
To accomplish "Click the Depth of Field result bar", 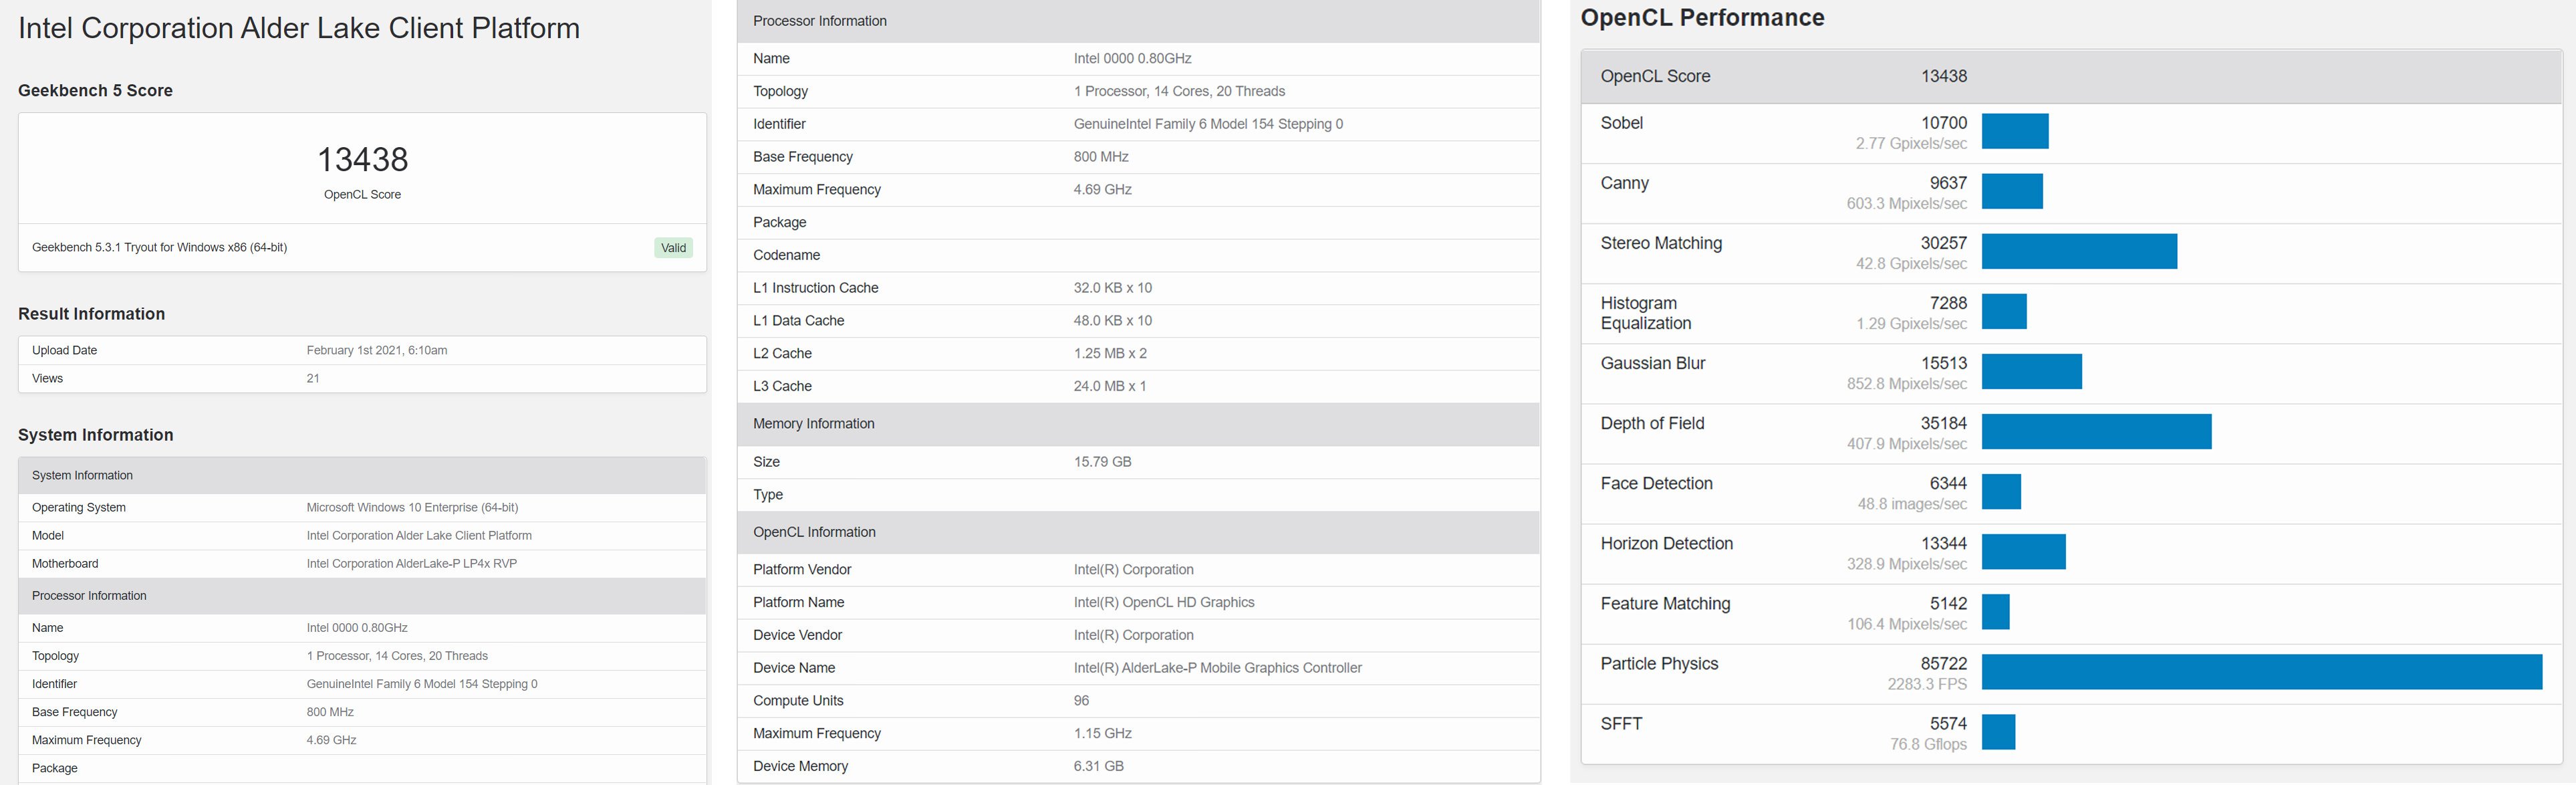I will click(2097, 431).
